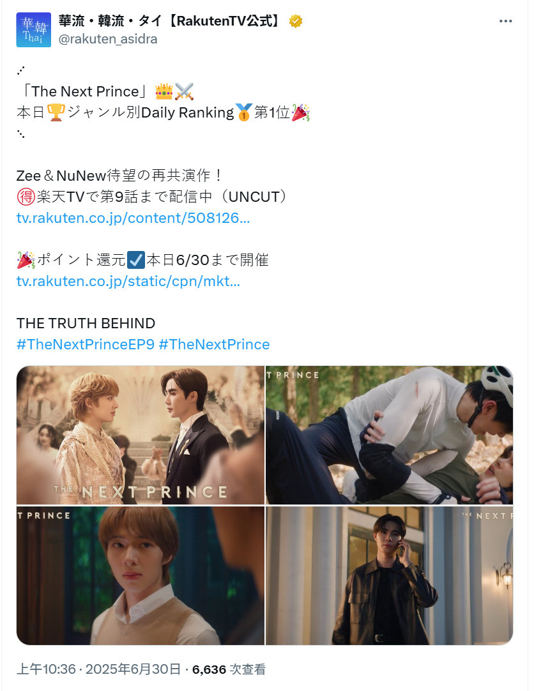Viewport: 534px width, 691px height.
Task: Open the top-left poster image of two princes
Action: click(141, 435)
